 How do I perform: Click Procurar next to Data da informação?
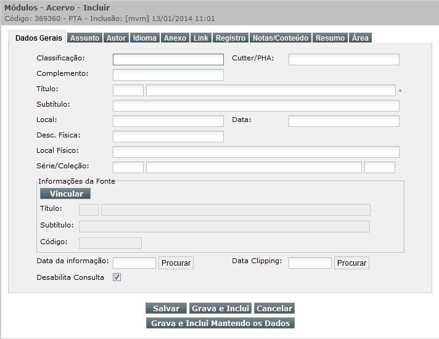pyautogui.click(x=176, y=263)
